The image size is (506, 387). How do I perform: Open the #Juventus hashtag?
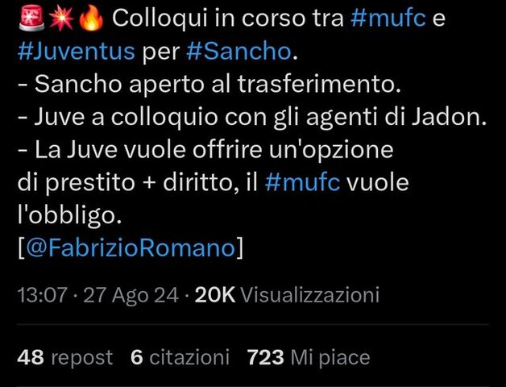77,52
